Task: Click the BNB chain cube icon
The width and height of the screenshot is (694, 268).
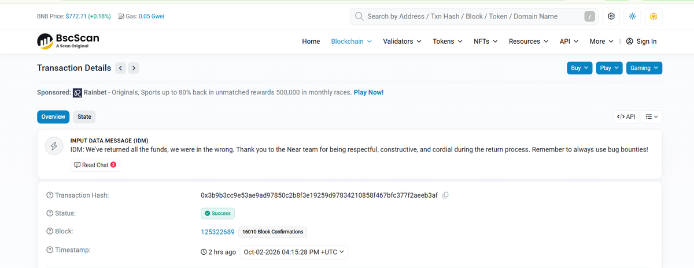Action: point(654,16)
